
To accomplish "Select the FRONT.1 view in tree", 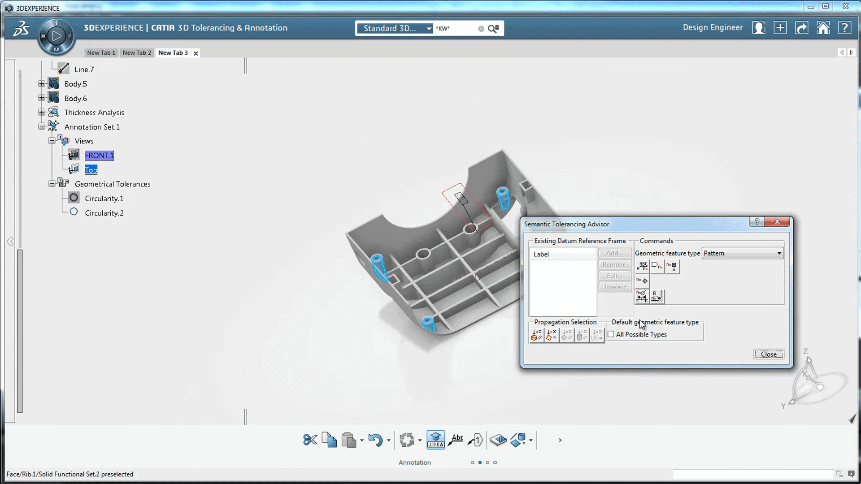I will (x=99, y=156).
